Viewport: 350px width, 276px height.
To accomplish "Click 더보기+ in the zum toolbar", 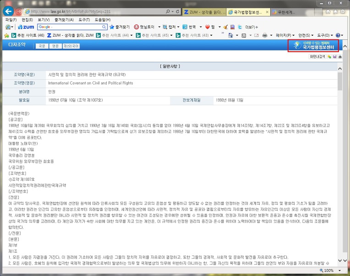I will 252,27.
